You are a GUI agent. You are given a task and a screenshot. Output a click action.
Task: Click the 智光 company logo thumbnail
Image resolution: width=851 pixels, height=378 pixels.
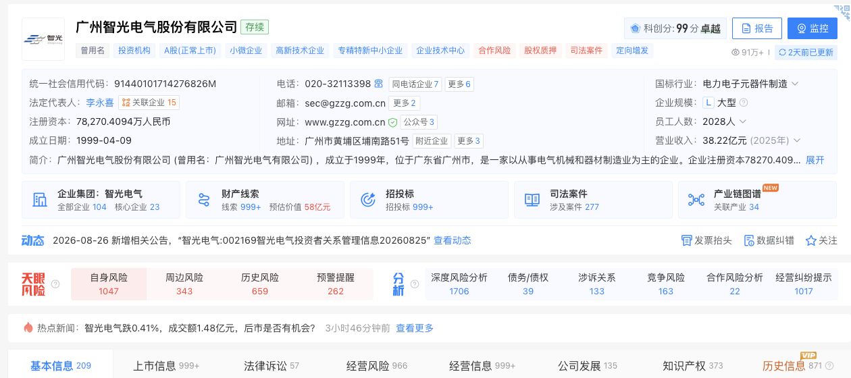[x=43, y=39]
